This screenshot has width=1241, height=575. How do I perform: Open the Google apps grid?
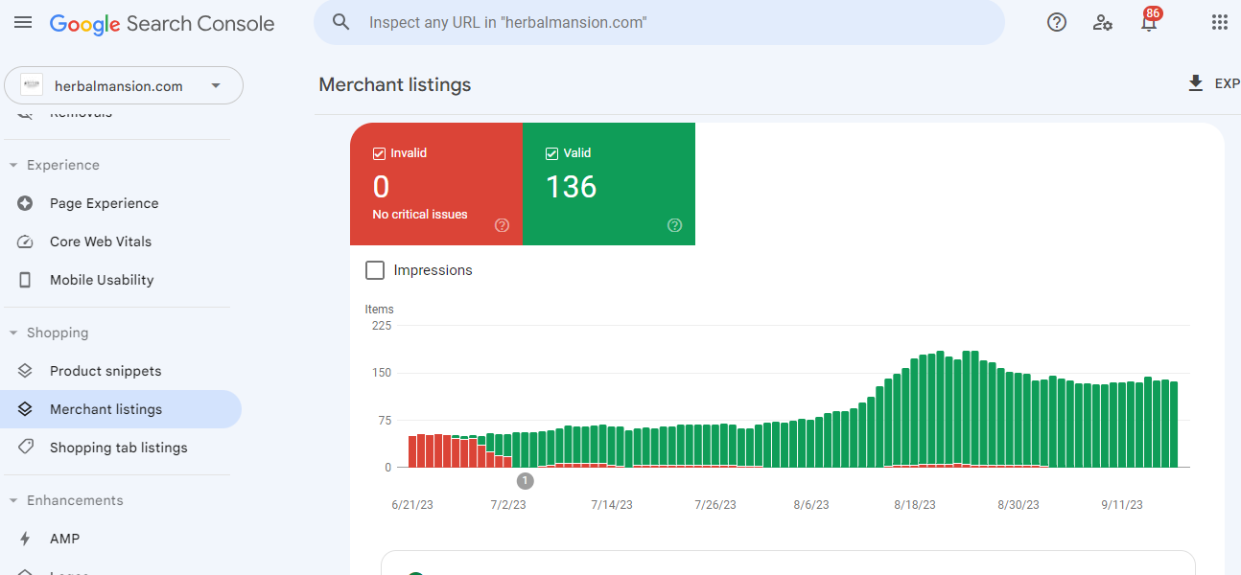pyautogui.click(x=1220, y=22)
